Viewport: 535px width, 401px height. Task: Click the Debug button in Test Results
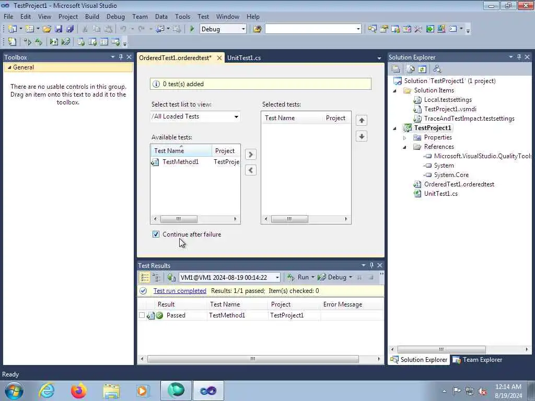point(332,277)
